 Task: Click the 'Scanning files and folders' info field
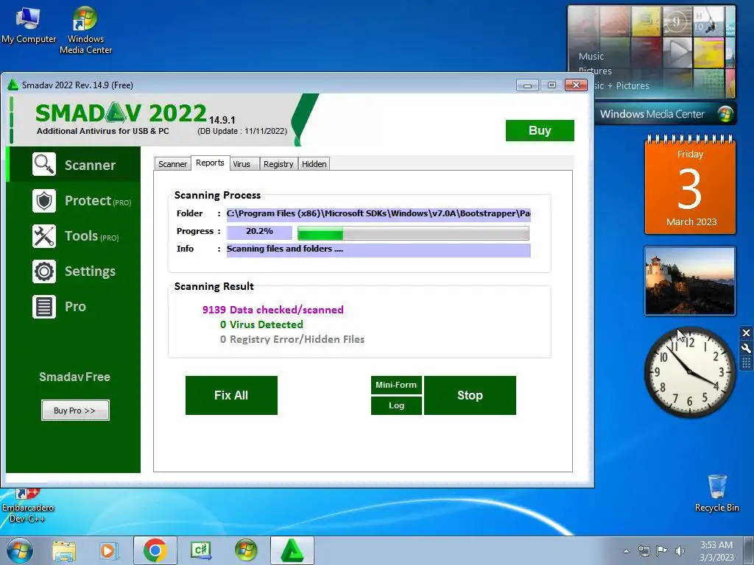(378, 250)
